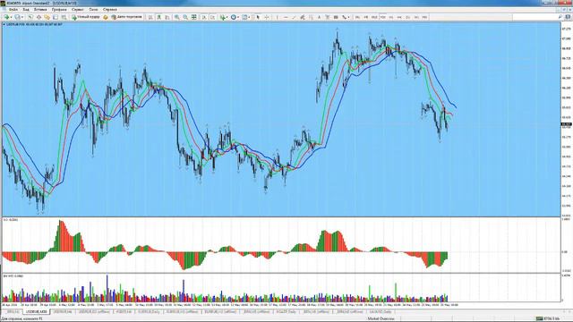The width and height of the screenshot is (573, 322).
Task: Create a new chart via toolbar icon
Action: [x=6, y=17]
